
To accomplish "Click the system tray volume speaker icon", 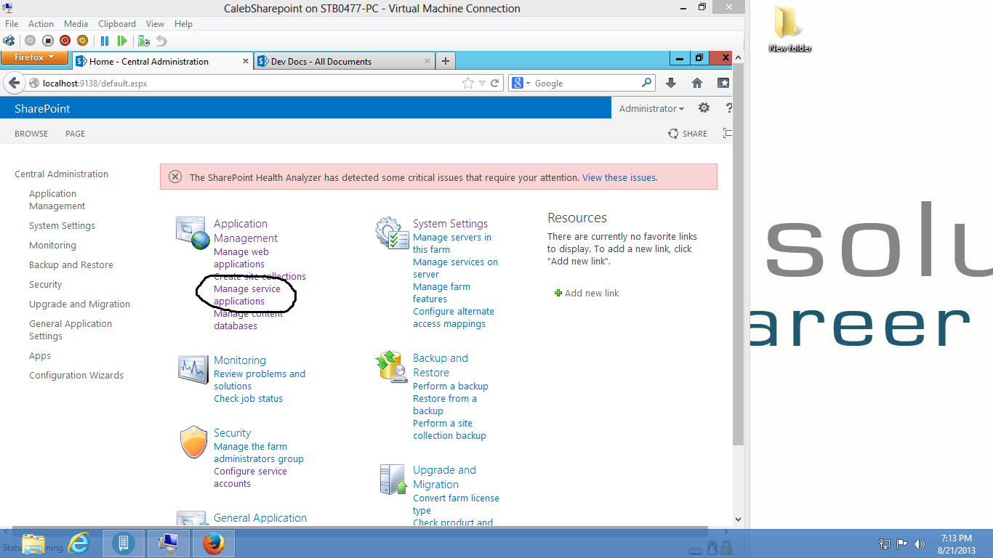I will 920,543.
